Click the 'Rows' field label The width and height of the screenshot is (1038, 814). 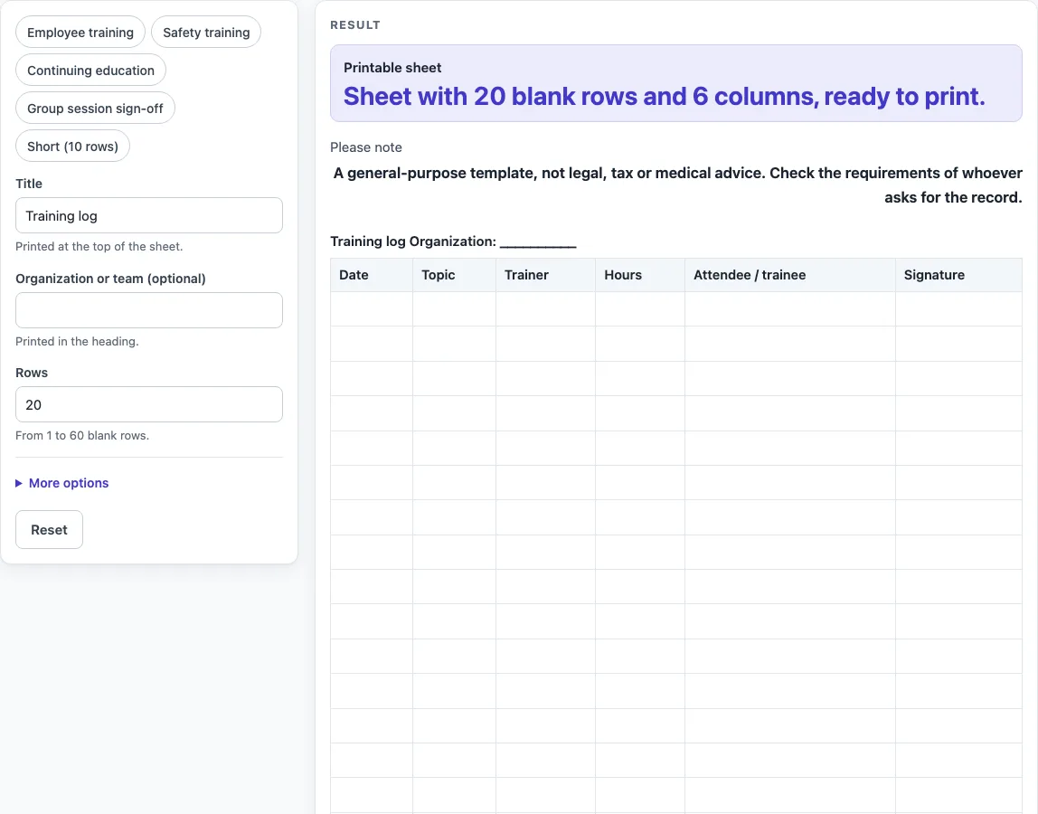tap(32, 373)
